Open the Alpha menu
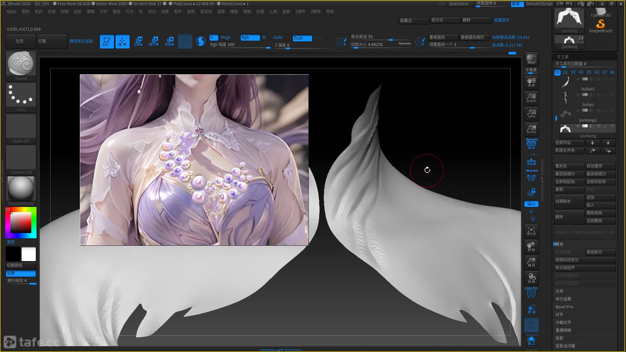Viewport: 626px width, 352px height. (x=11, y=11)
